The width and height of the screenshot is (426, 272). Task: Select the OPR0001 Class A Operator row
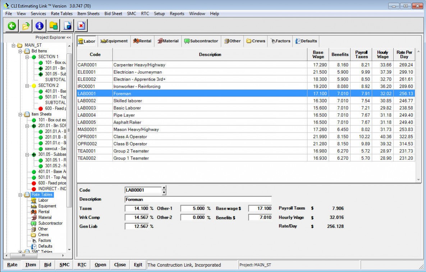(246, 137)
